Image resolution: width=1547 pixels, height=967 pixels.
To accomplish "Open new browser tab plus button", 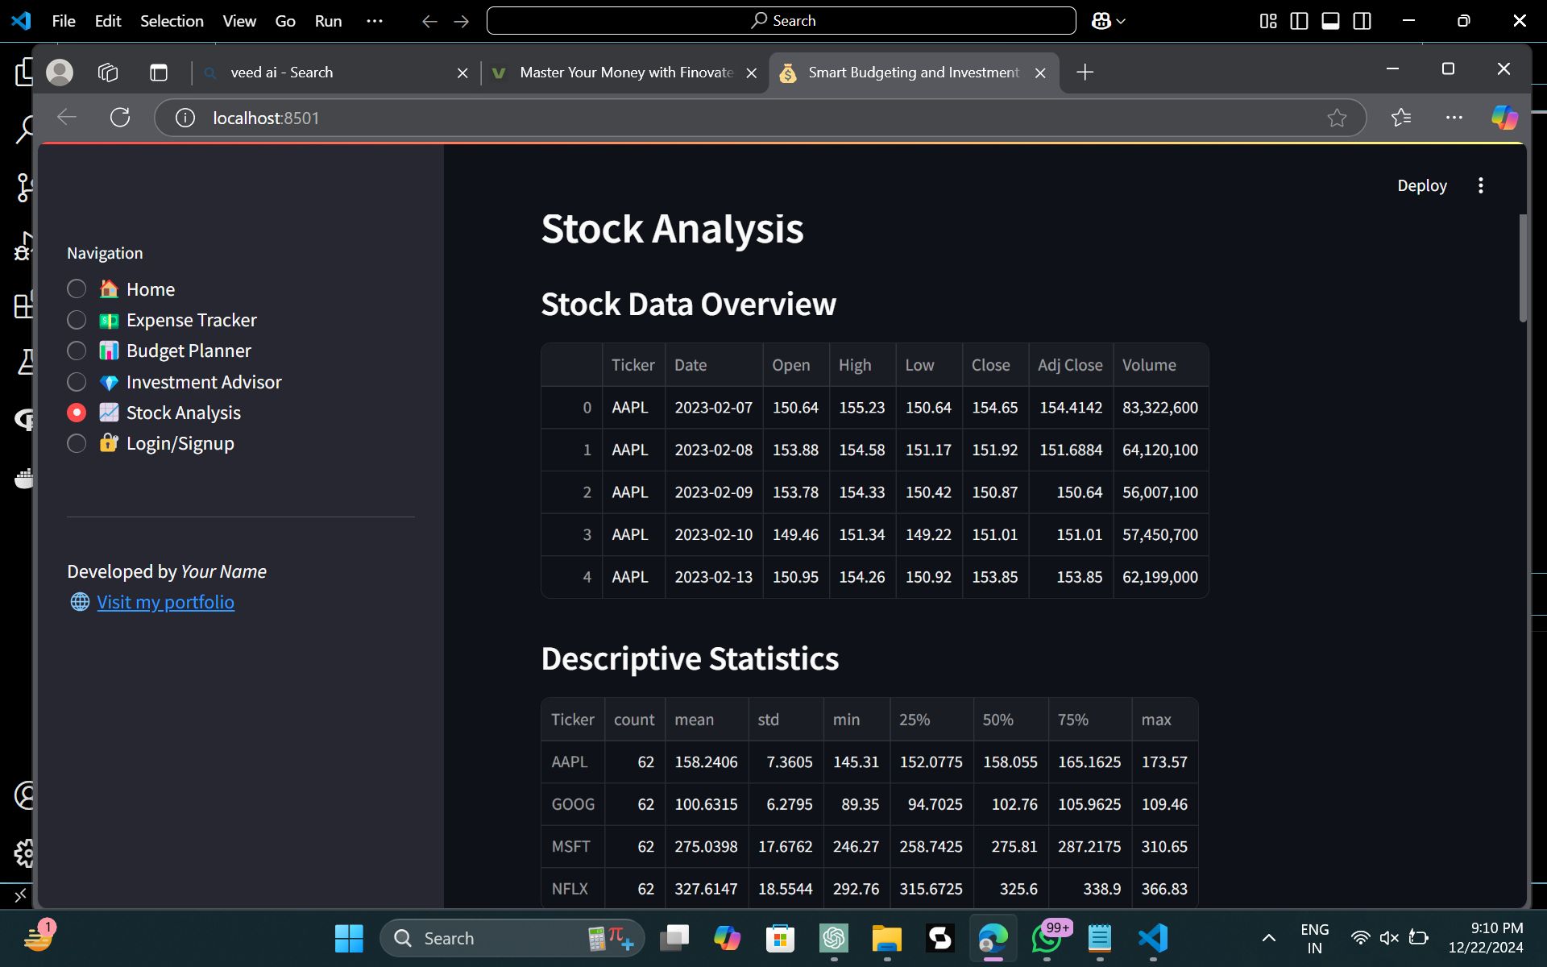I will coord(1085,73).
